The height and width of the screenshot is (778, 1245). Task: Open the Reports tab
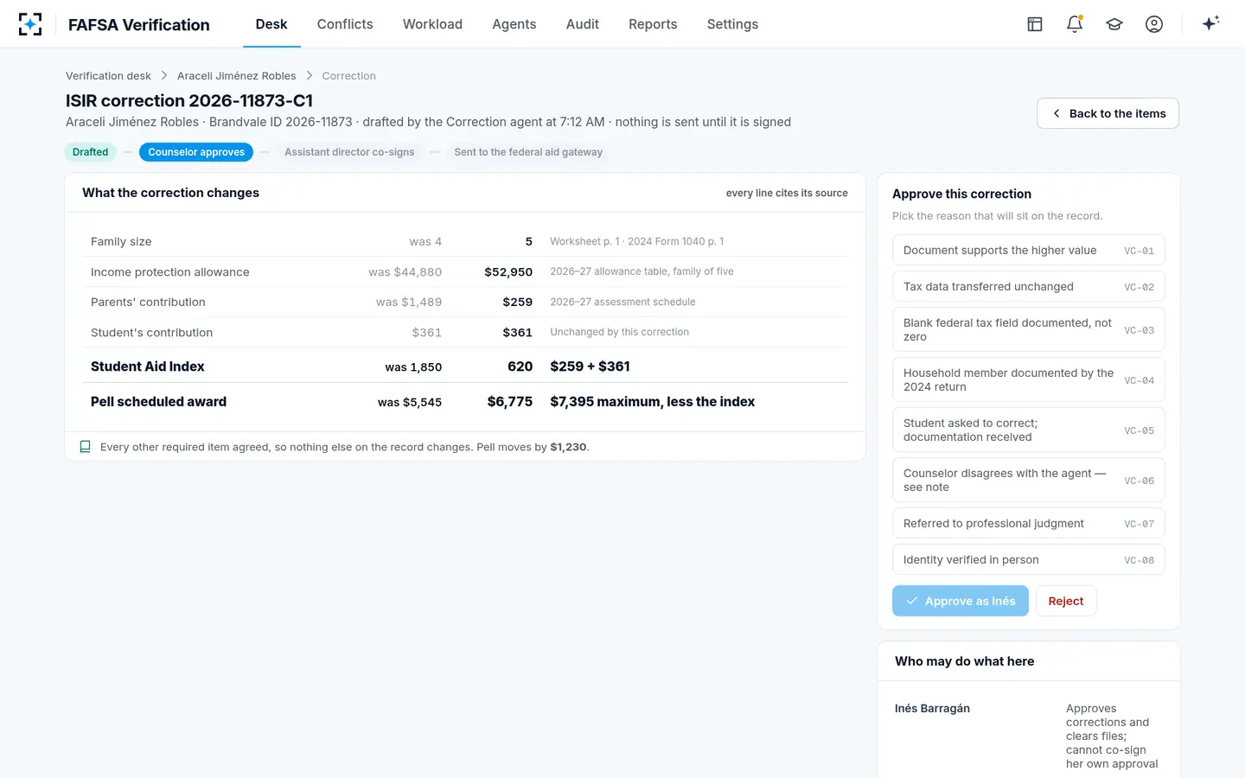(x=653, y=24)
